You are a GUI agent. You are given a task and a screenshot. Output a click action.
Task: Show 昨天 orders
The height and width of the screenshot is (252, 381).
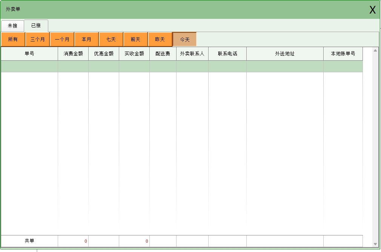point(160,39)
